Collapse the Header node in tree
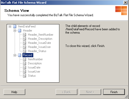This screenshot has height=99, width=129. pos(15,31)
